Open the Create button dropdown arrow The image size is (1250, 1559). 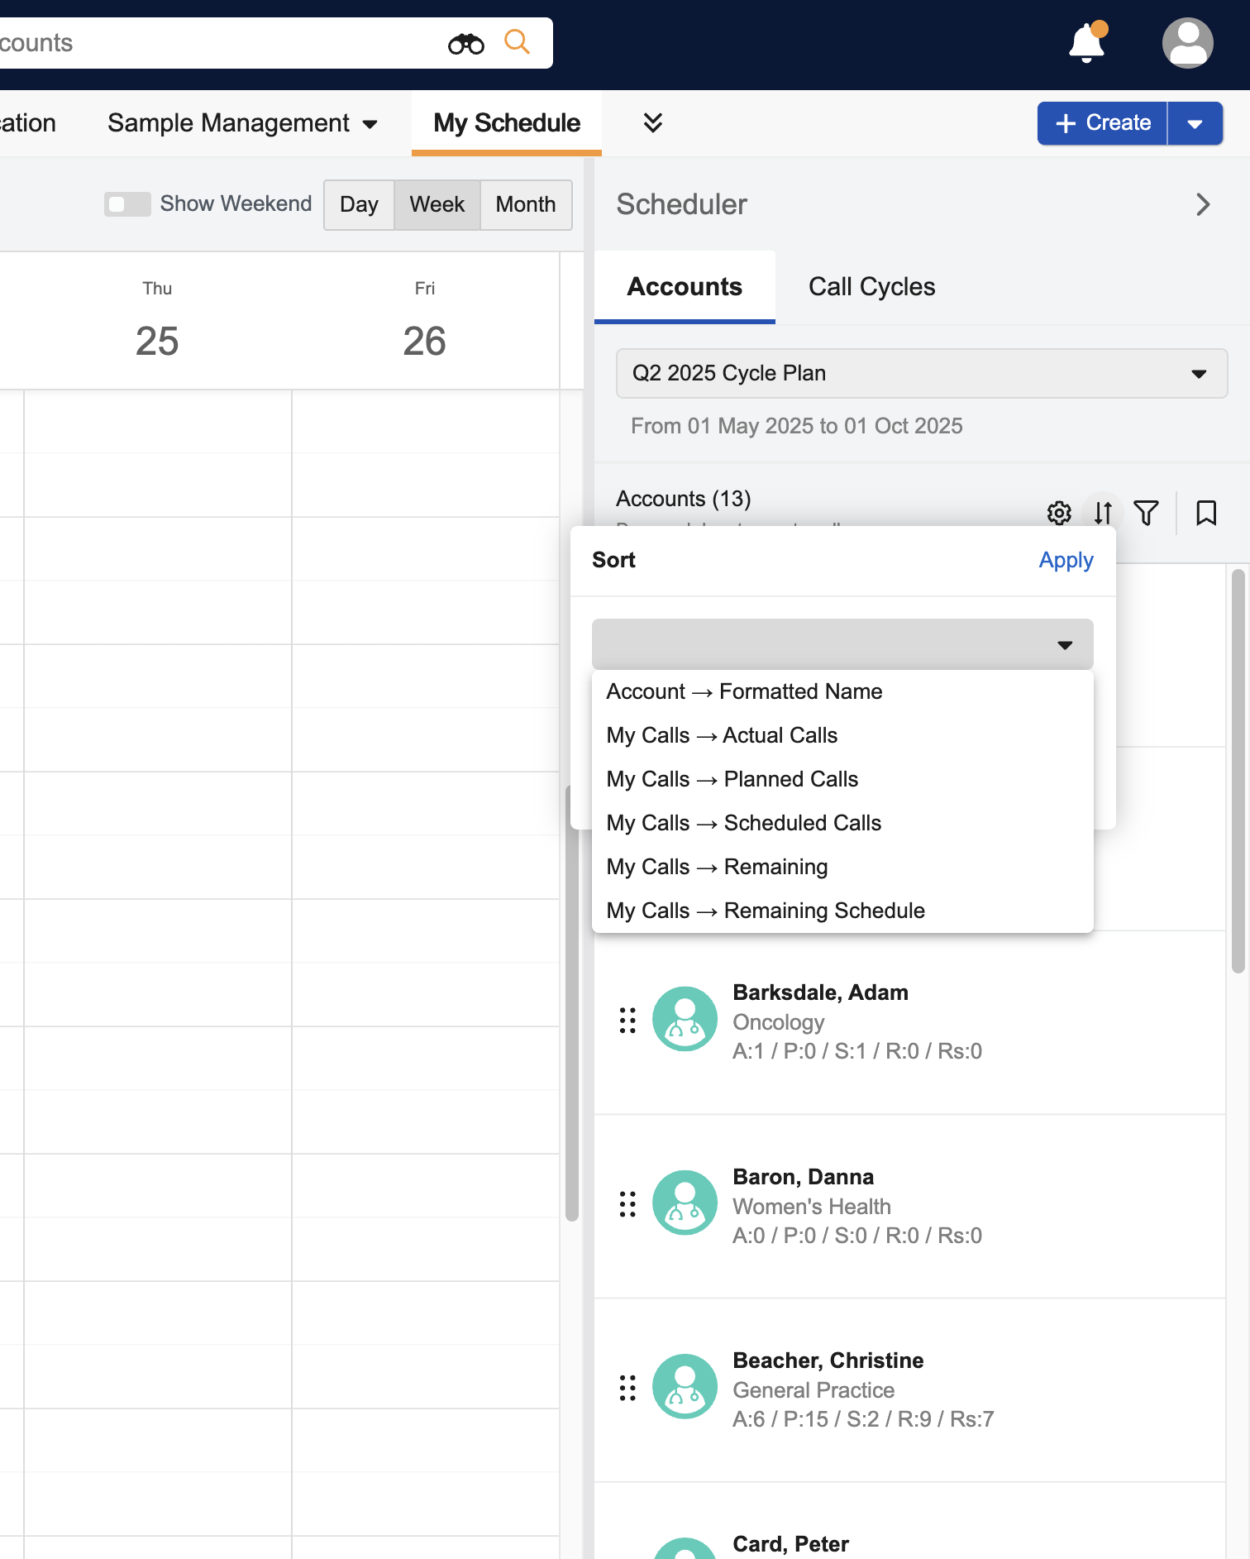1195,123
